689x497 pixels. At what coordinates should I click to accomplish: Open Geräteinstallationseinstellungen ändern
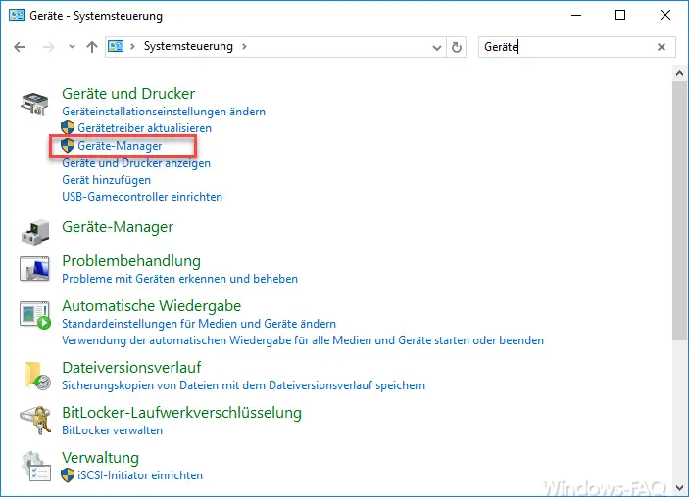click(164, 112)
